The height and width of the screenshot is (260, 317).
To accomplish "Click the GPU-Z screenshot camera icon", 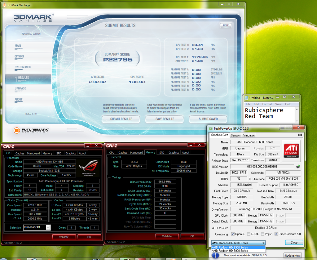I will click(x=300, y=135).
